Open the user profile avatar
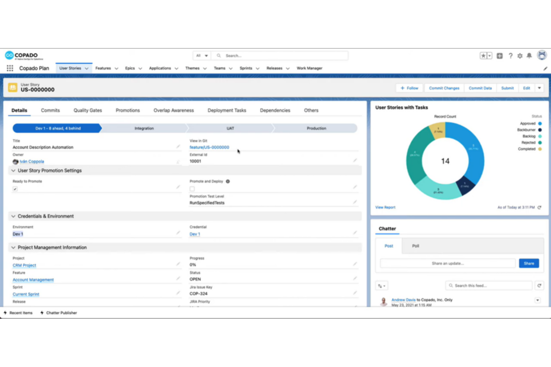Image resolution: width=551 pixels, height=367 pixels. point(542,55)
